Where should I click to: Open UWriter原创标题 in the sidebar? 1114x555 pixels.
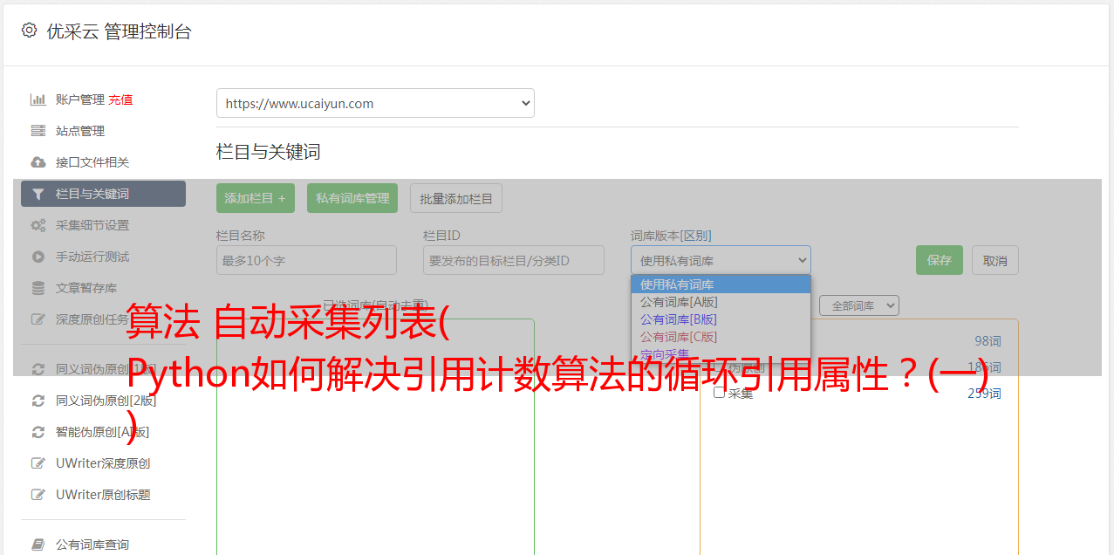coord(103,495)
